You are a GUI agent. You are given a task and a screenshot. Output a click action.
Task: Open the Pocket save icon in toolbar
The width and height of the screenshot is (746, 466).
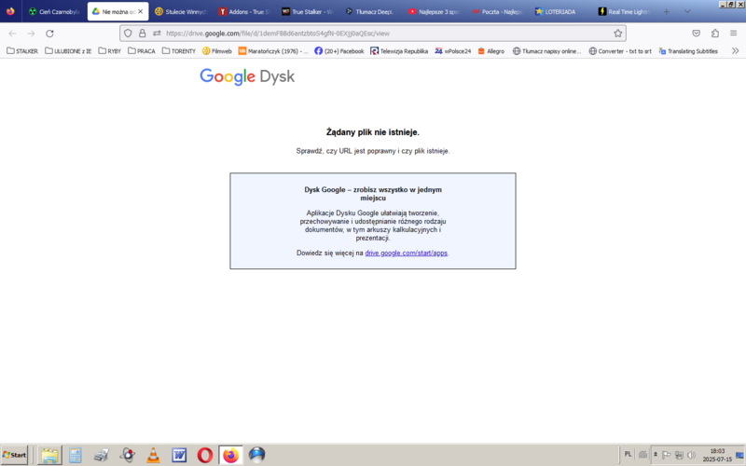[696, 33]
